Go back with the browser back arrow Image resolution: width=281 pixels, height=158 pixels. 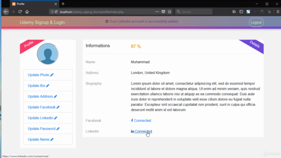tap(6, 12)
